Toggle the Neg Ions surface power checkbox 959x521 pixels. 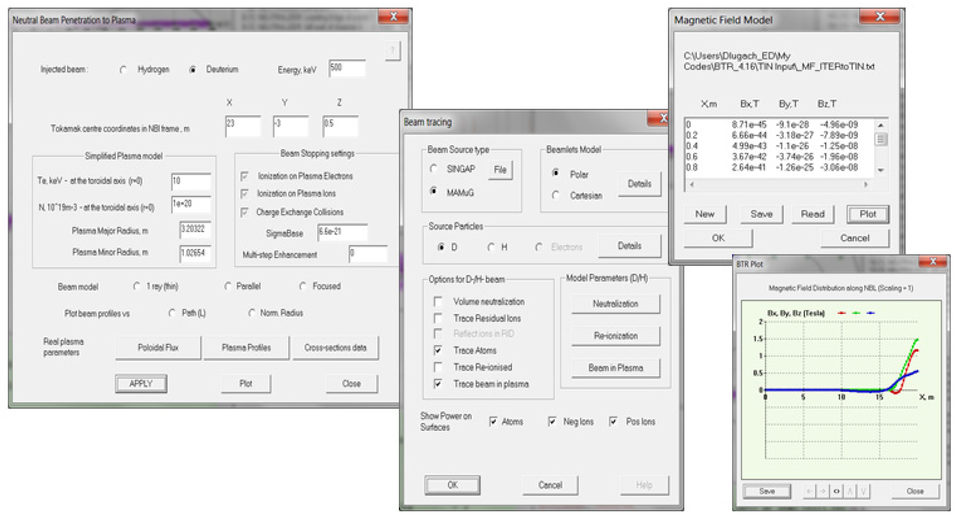click(x=552, y=421)
